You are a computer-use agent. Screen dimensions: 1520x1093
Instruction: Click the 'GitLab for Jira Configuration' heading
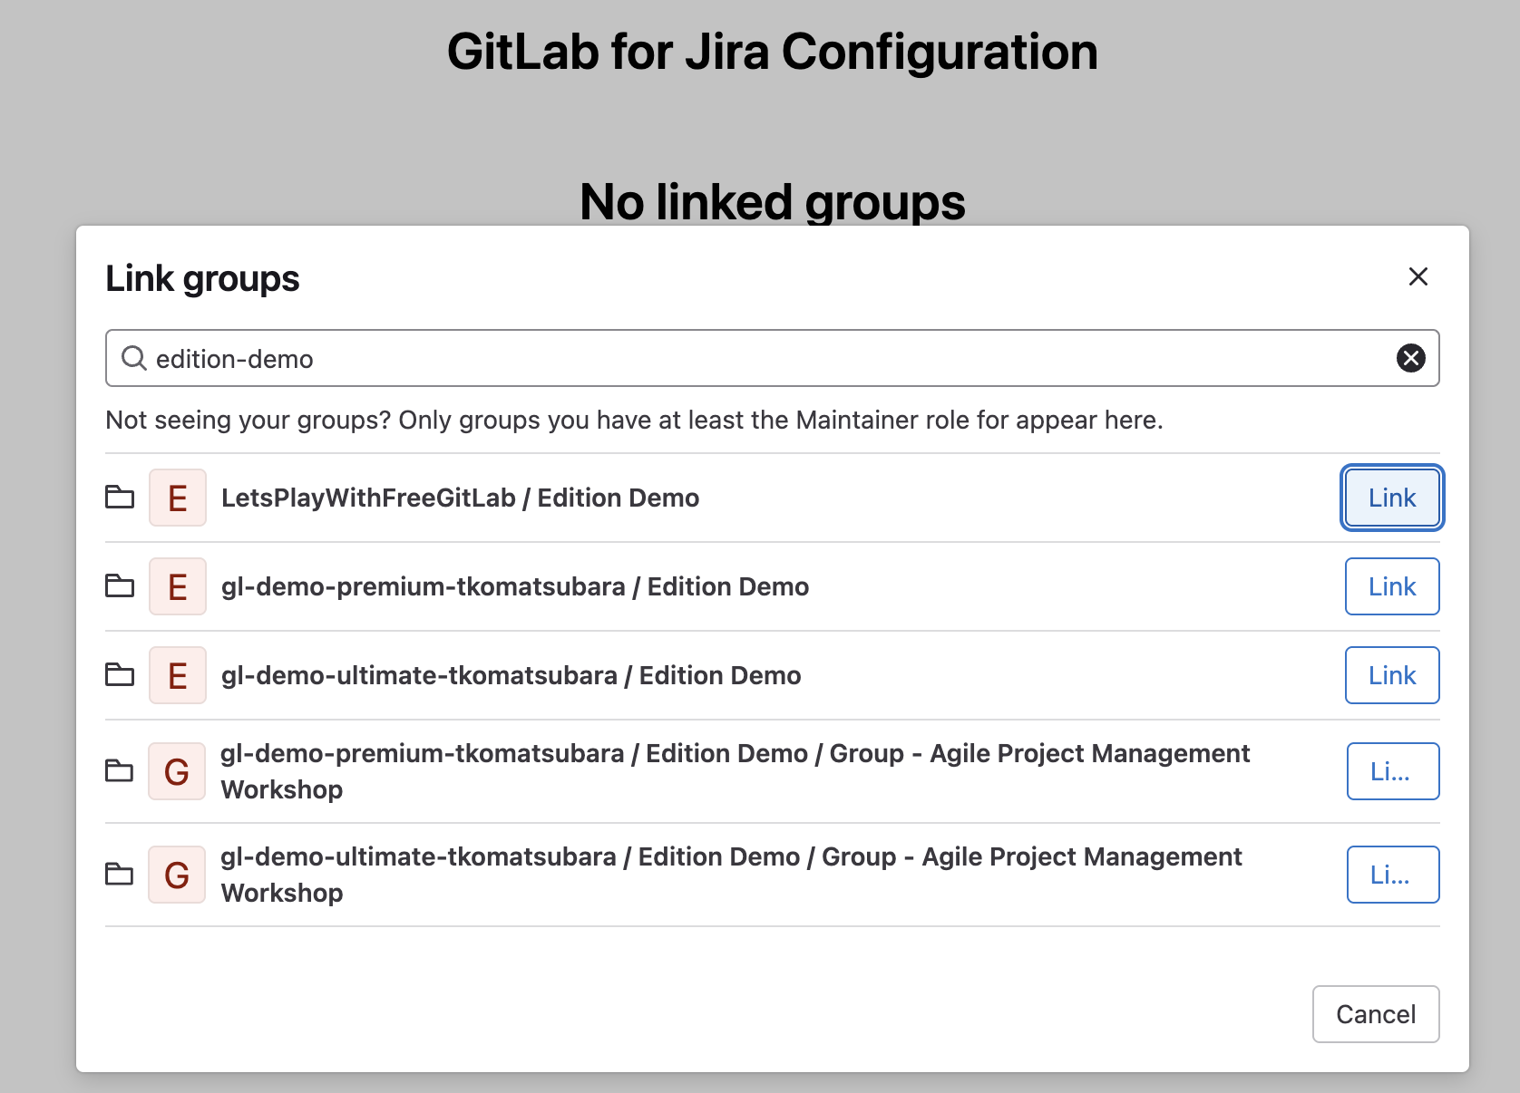coord(773,52)
